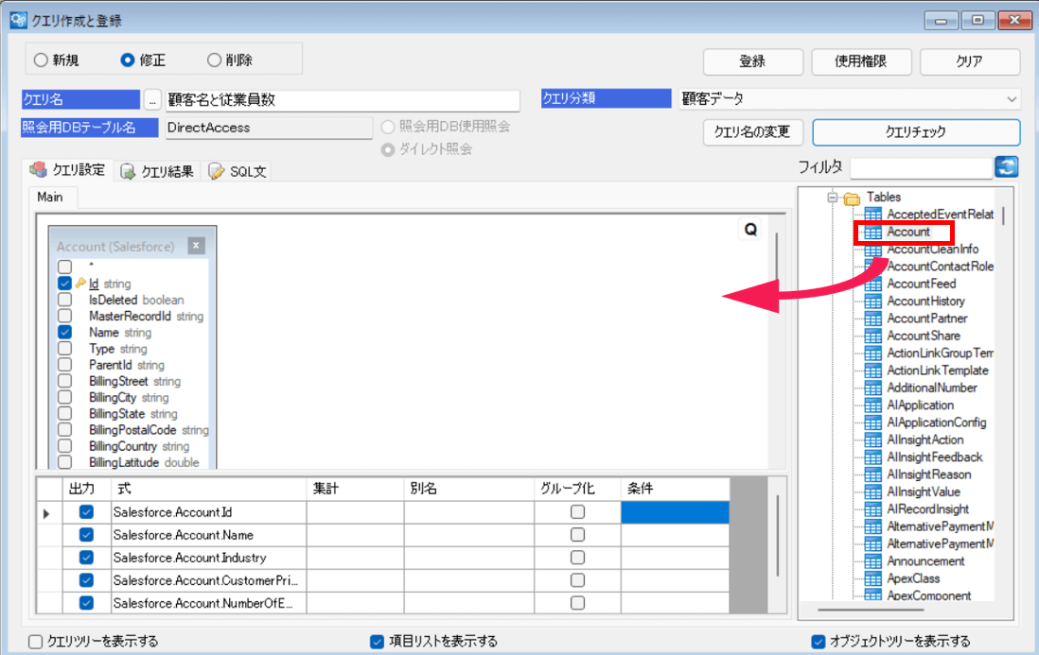Click the object tree horizontal scrollbar
The image size is (1039, 655).
pyautogui.click(x=870, y=610)
